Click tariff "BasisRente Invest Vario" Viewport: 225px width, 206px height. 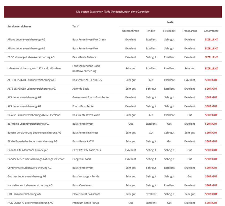pos(86,115)
